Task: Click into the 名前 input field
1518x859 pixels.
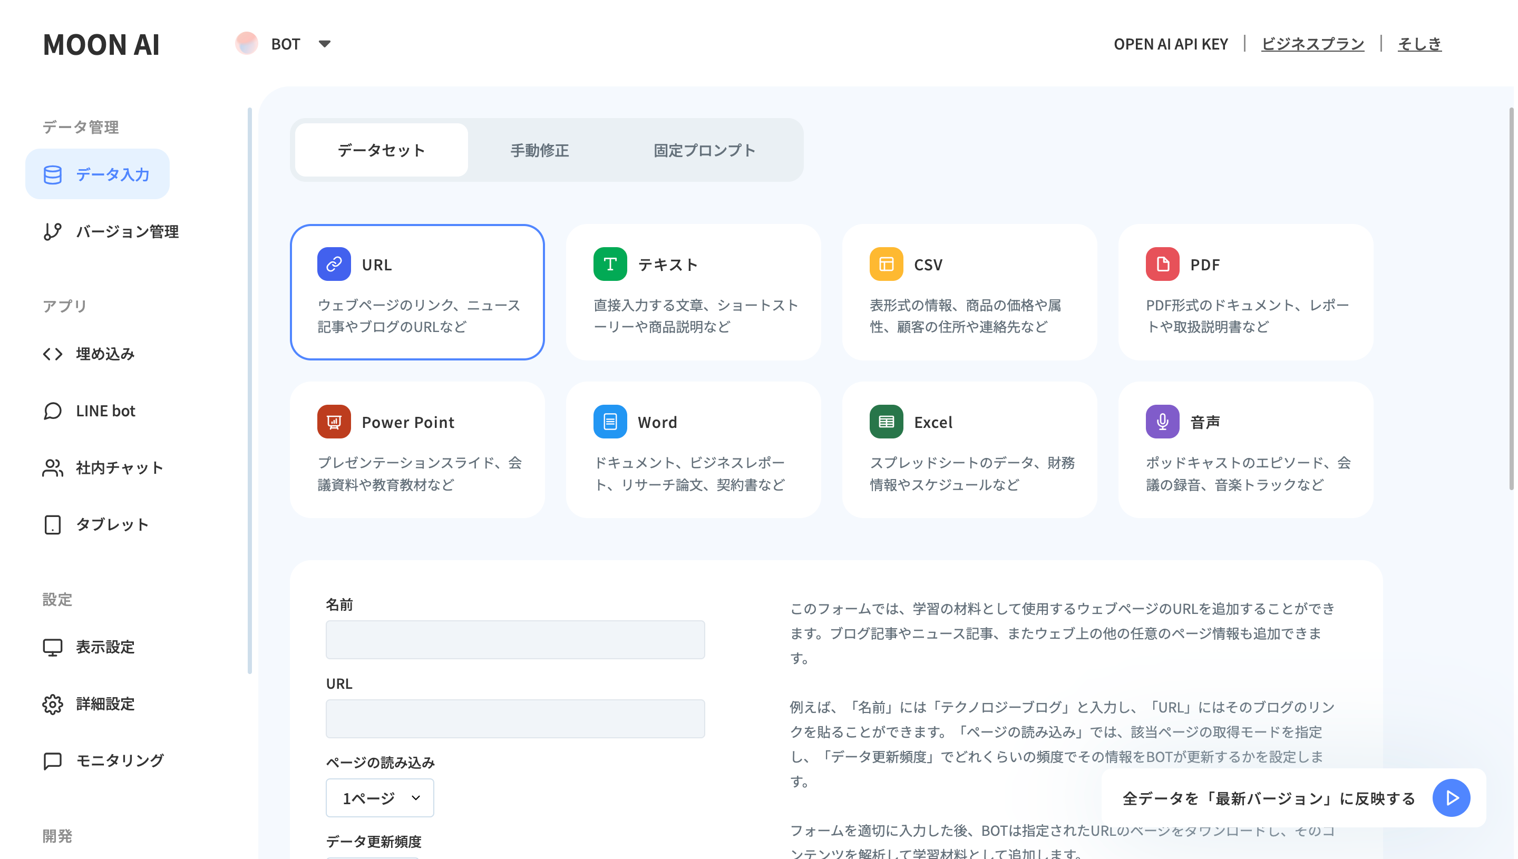Action: click(515, 640)
